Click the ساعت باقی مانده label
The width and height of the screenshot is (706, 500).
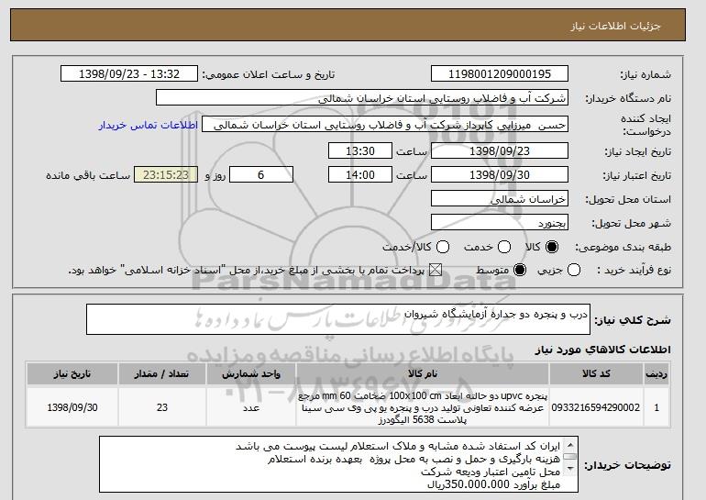click(x=88, y=175)
